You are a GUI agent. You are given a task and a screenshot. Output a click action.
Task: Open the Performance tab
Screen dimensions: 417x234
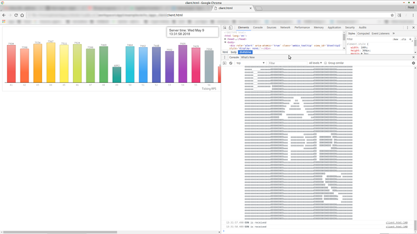[x=302, y=28]
